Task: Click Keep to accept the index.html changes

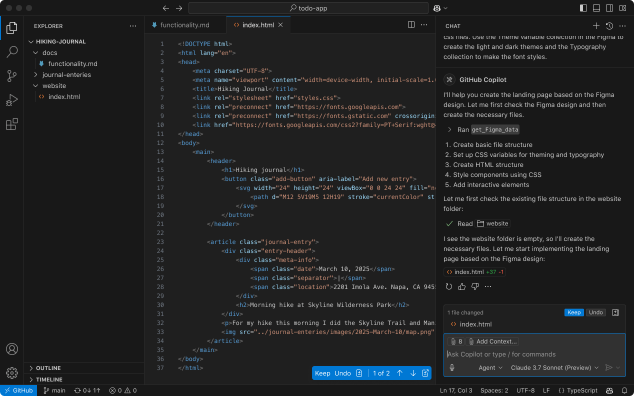Action: coord(574,312)
